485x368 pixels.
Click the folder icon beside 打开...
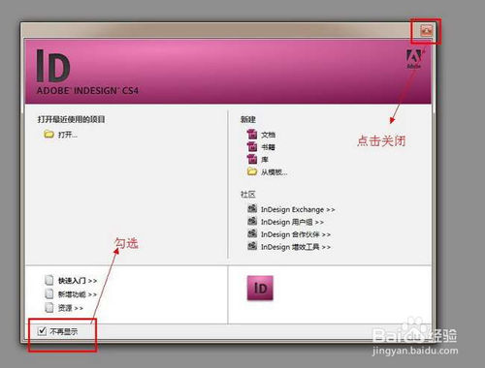click(48, 134)
